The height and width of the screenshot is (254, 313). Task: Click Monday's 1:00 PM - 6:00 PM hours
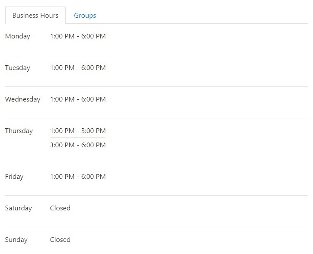point(78,36)
